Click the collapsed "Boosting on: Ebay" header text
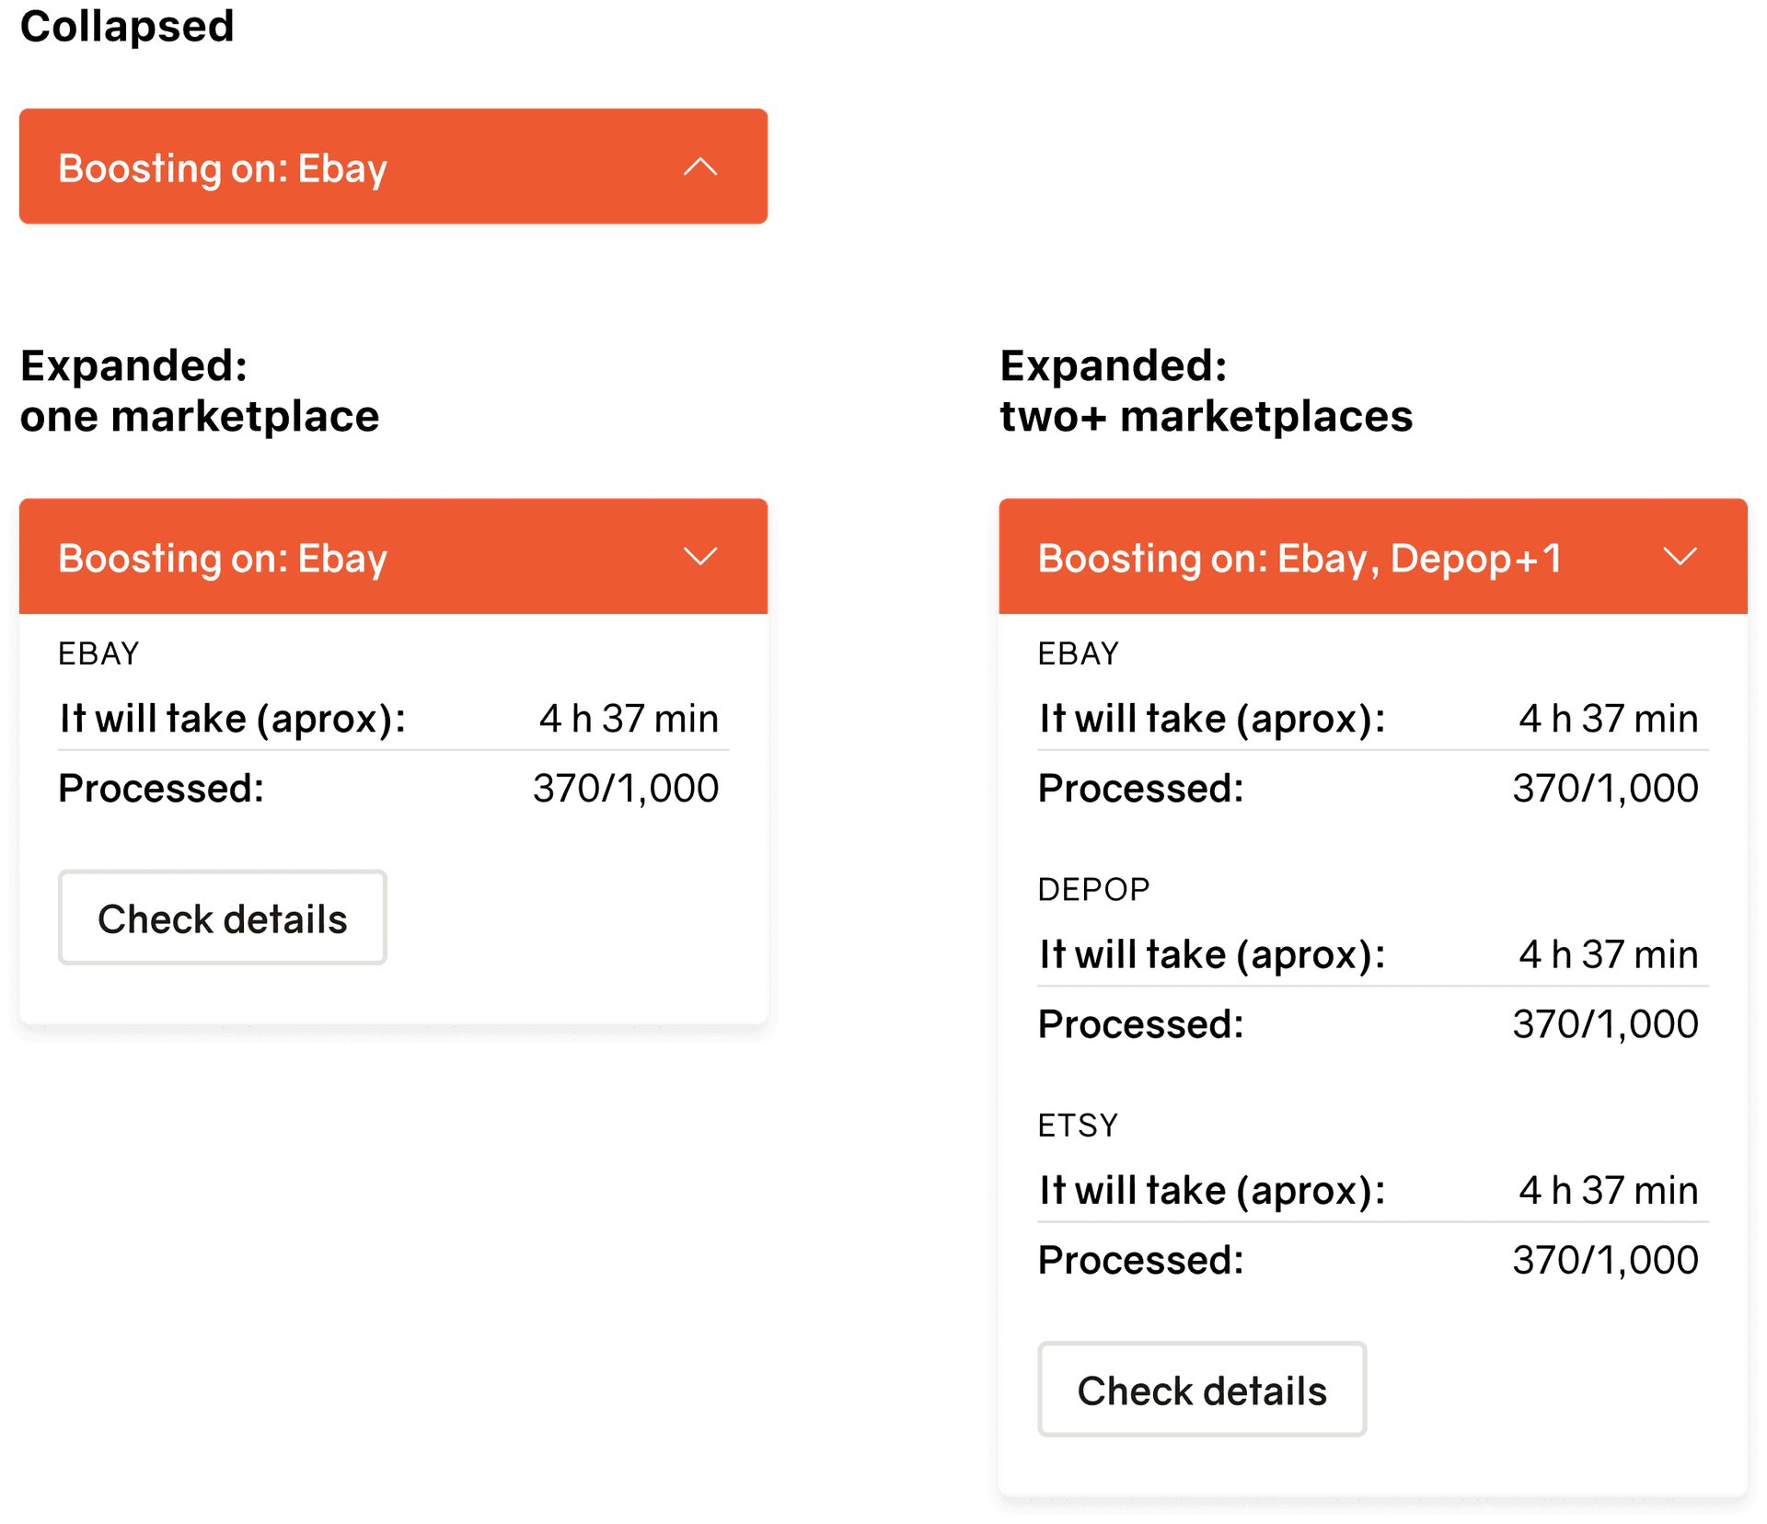1767x1524 pixels. [x=223, y=169]
